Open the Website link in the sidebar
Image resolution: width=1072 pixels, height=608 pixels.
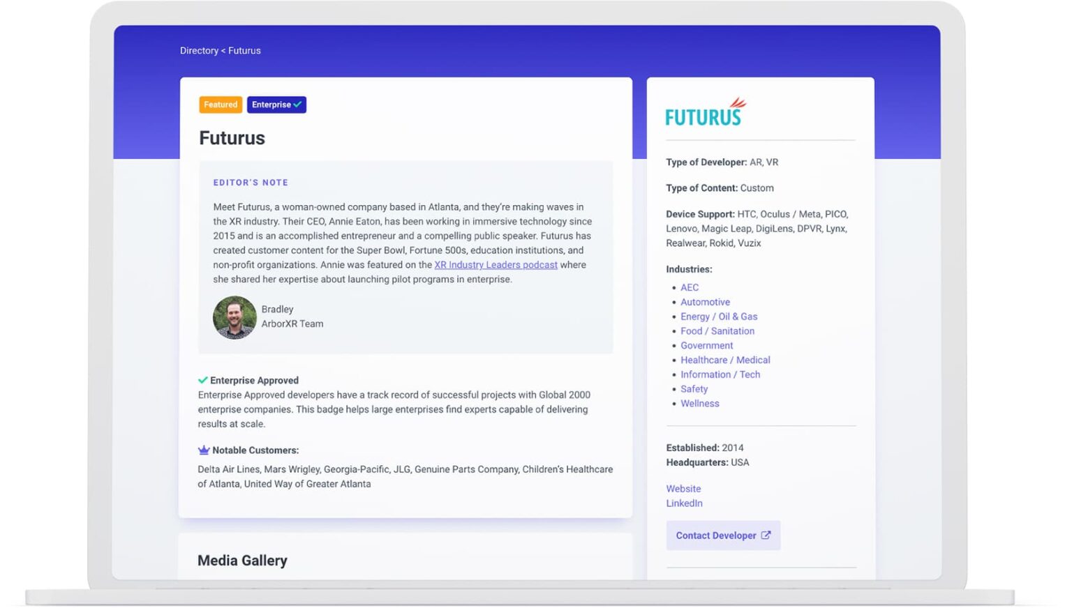(x=683, y=489)
